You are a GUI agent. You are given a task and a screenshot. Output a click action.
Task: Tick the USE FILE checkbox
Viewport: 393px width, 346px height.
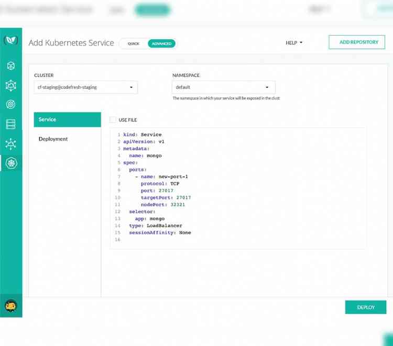point(113,120)
